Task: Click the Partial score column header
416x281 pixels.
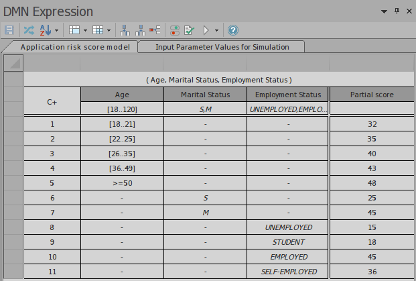Action: pyautogui.click(x=371, y=95)
